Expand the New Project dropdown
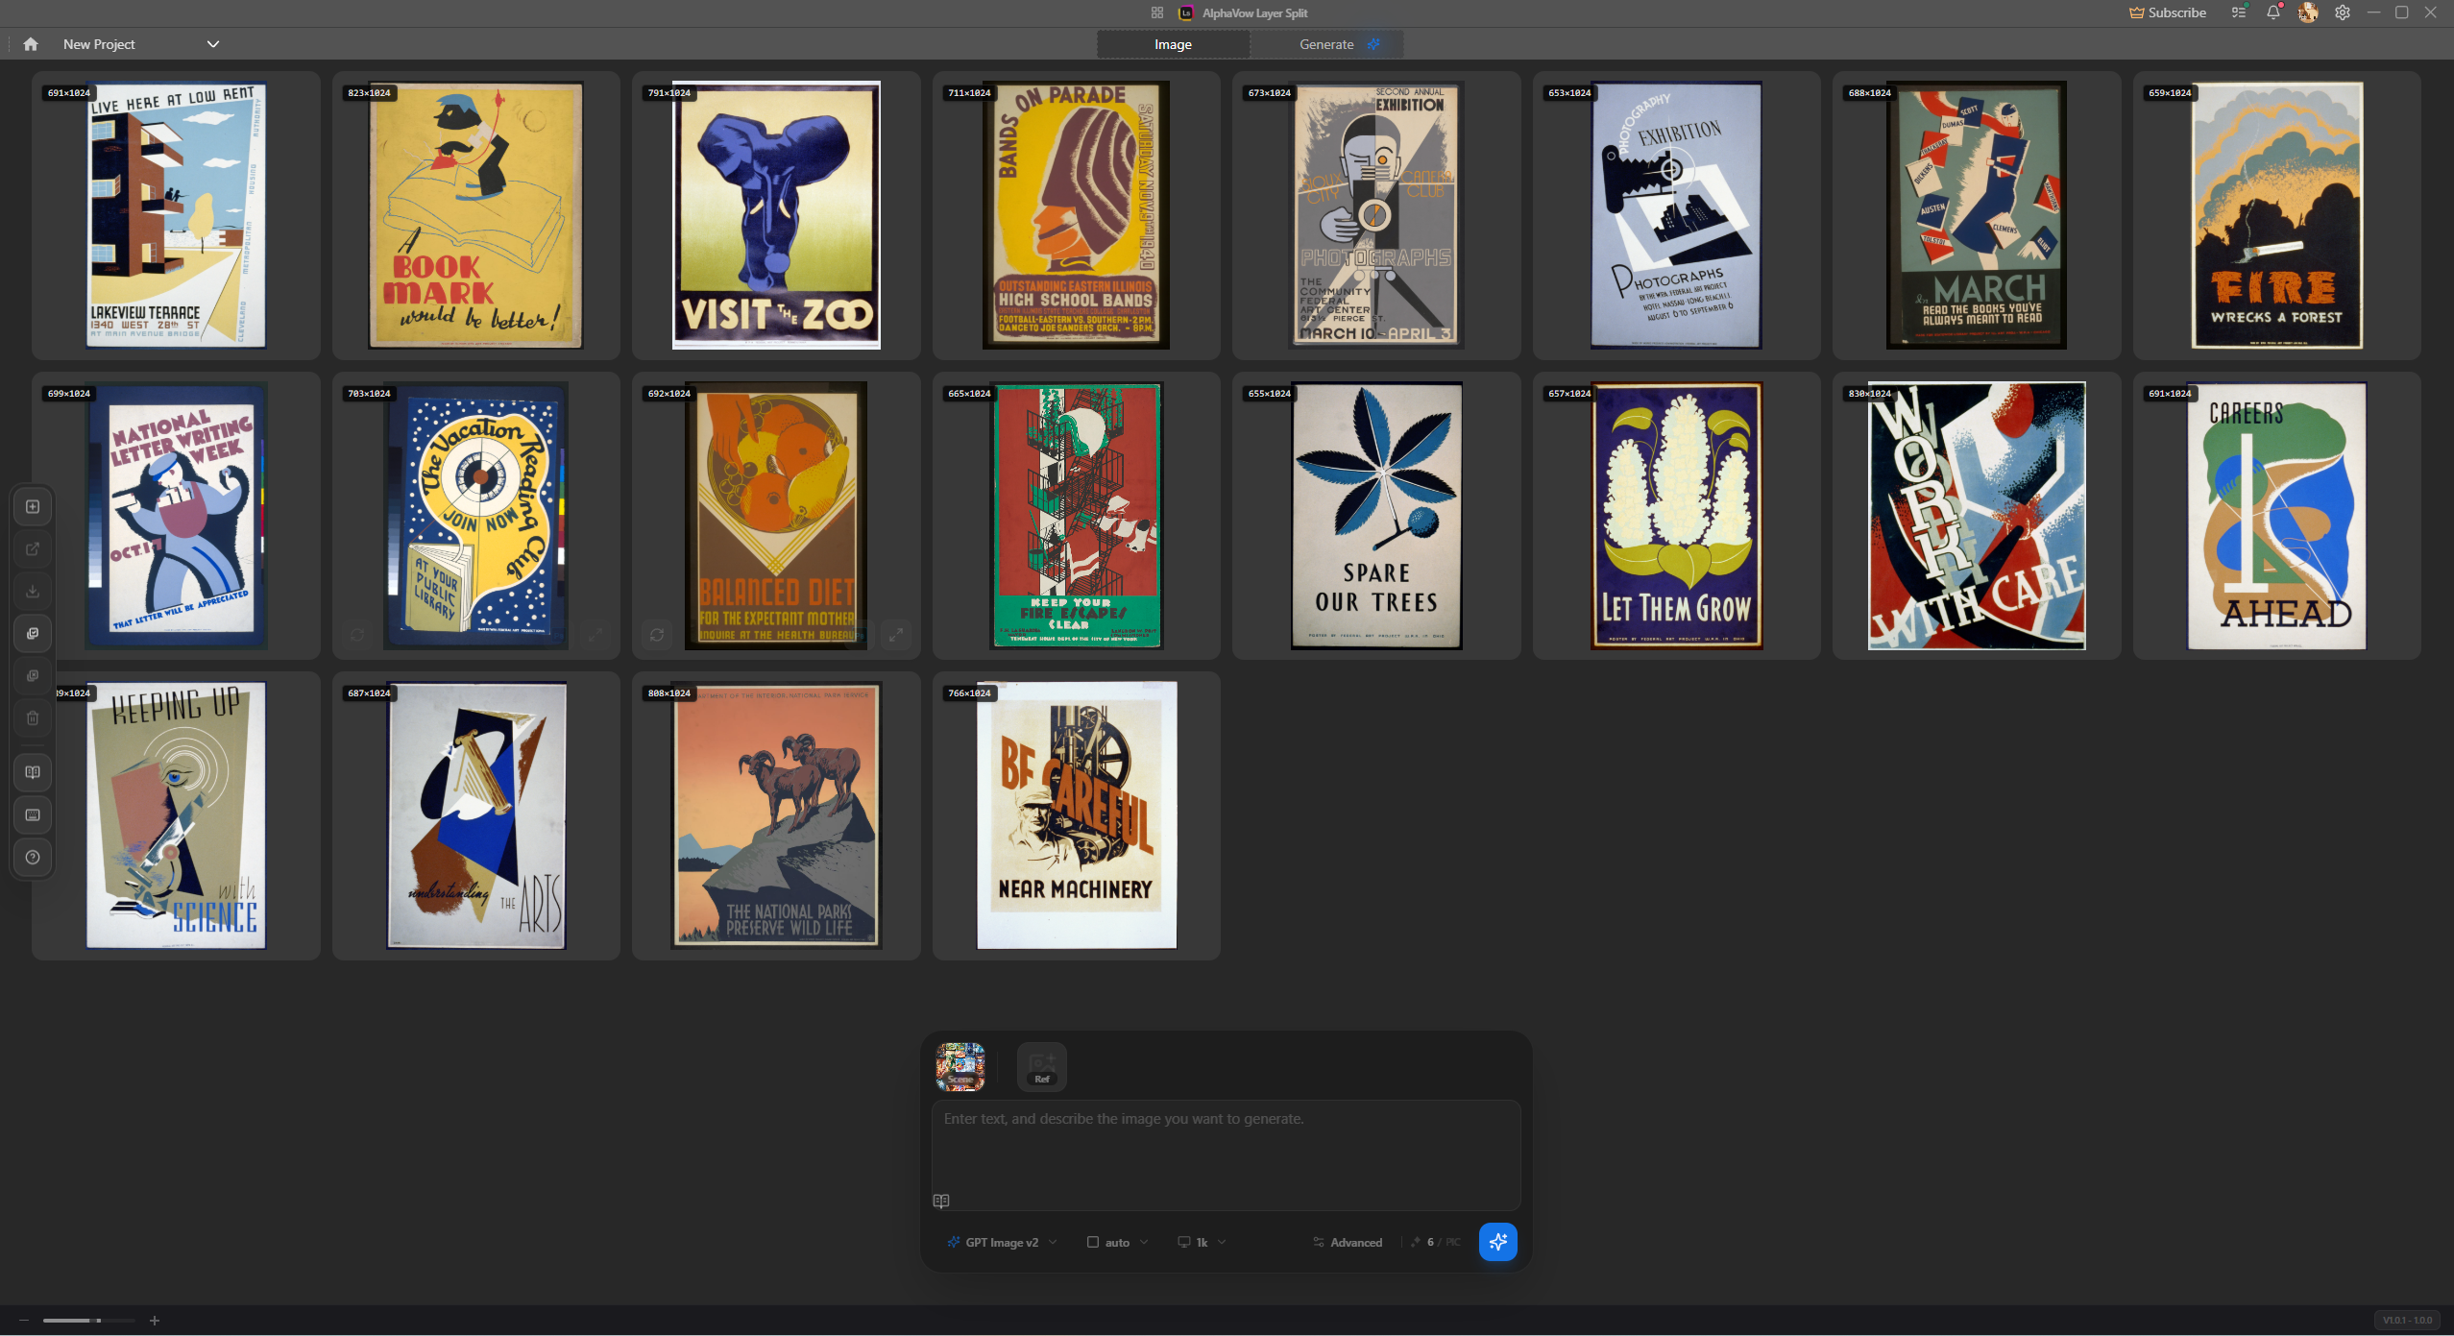 pyautogui.click(x=213, y=44)
